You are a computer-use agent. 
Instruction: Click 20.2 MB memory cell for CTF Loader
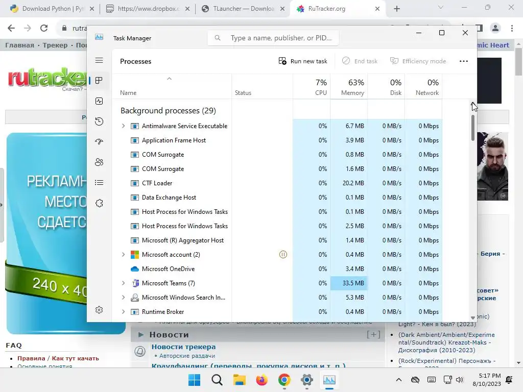[349, 183]
